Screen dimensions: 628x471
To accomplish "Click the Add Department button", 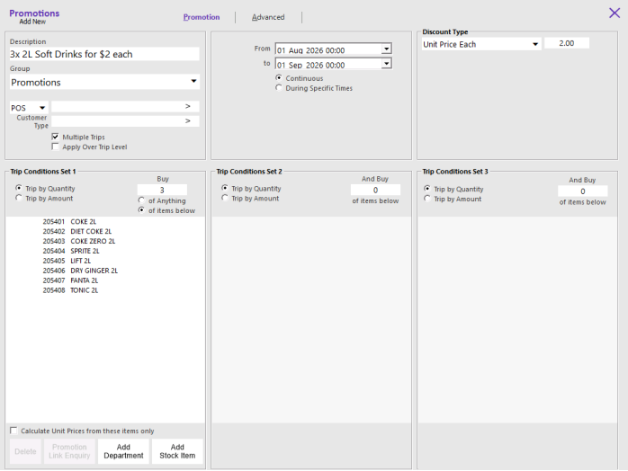I will pos(123,451).
